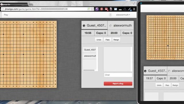Select the alexwormuth player tab

pyautogui.click(x=120, y=25)
